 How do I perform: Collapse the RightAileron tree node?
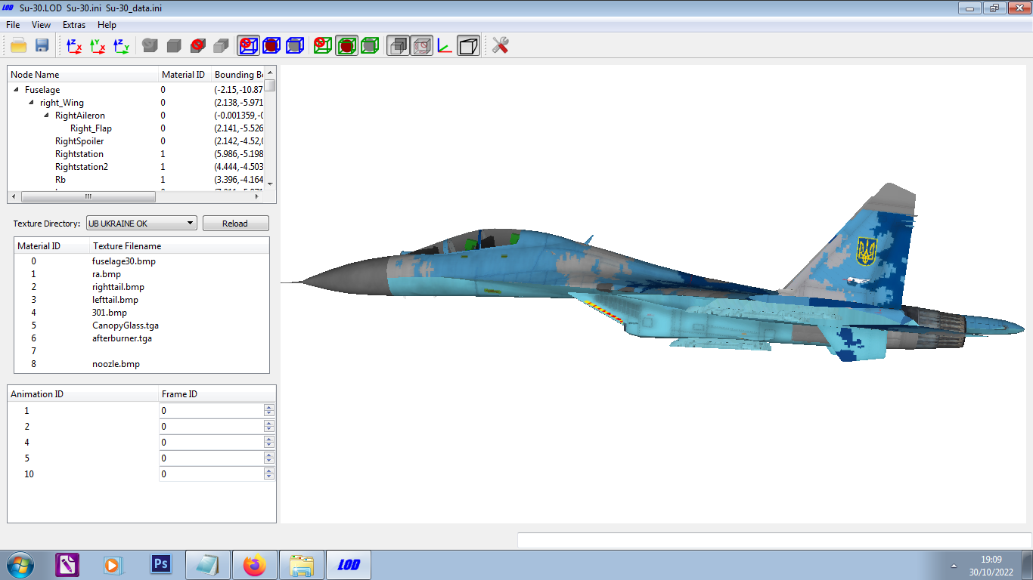(46, 115)
